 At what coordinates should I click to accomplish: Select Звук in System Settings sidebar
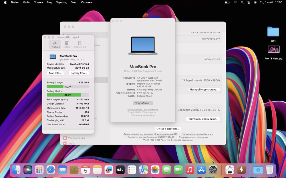pyautogui.click(x=69, y=144)
